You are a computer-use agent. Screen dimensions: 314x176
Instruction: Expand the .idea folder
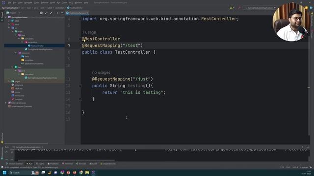tap(9, 21)
